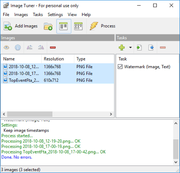Select the 2018-10-08_17... image row
The height and width of the screenshot is (173, 180).
pos(58,73)
